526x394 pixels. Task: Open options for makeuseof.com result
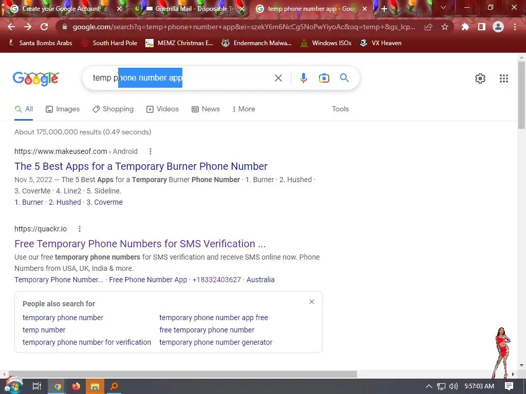pyautogui.click(x=151, y=151)
